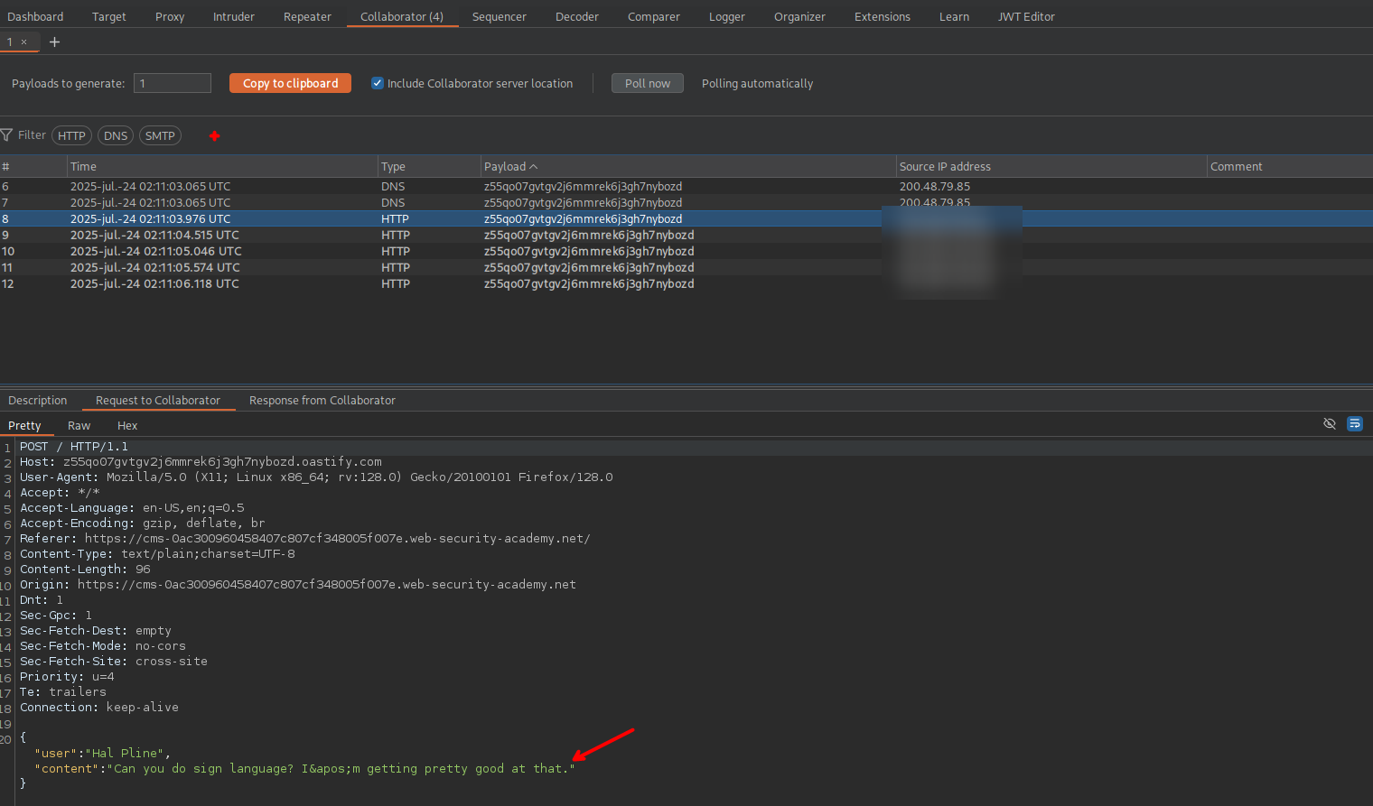Viewport: 1373px width, 806px height.
Task: Sort interactions by Time column header
Action: pos(83,167)
